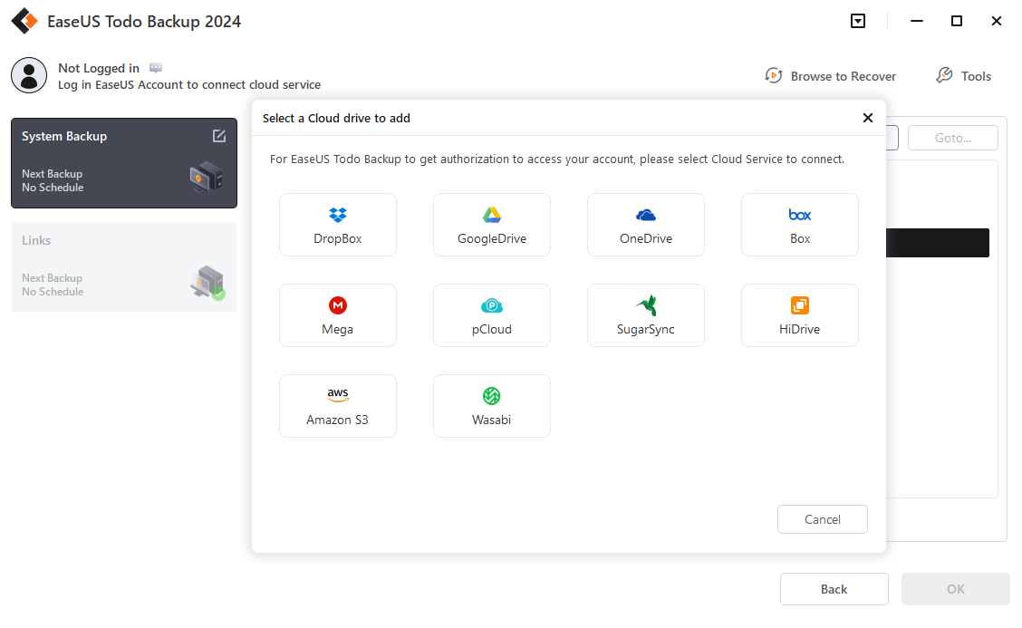Edit the System Backup task name icon
The height and width of the screenshot is (628, 1022).
[x=219, y=136]
